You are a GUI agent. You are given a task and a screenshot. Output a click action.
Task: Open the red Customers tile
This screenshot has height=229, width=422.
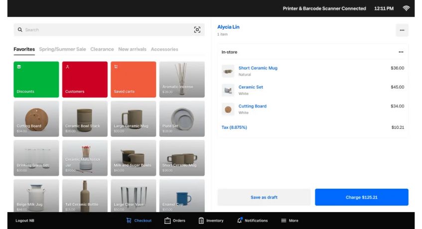(85, 80)
